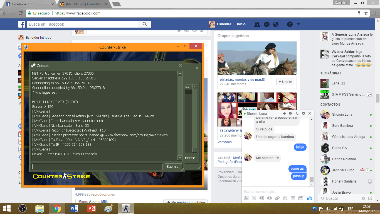The image size is (380, 214).
Task: Select Español language link in footer
Action: [x=224, y=157]
